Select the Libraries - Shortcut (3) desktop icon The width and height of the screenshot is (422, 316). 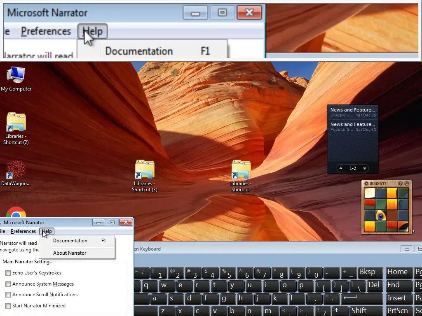click(x=145, y=176)
